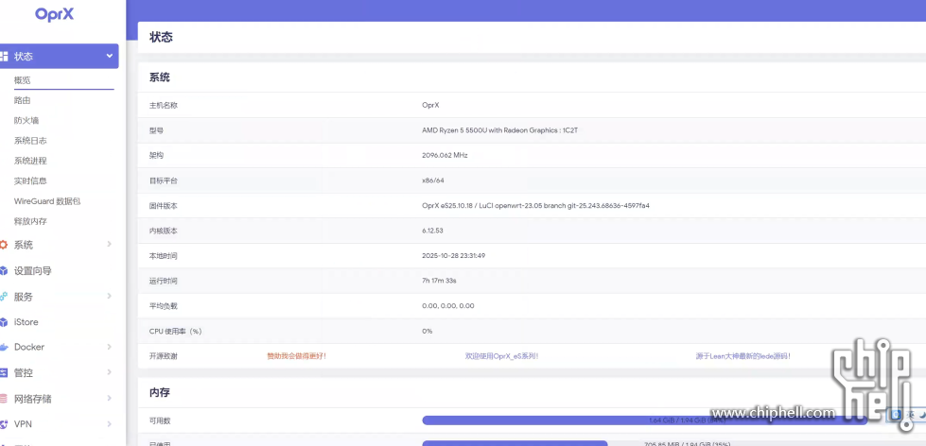Open the 路由 status page
The width and height of the screenshot is (926, 446).
pos(23,100)
